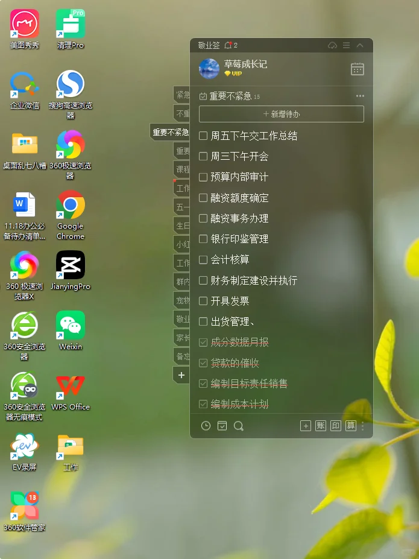Open the 五一 category tab
The height and width of the screenshot is (559, 419).
point(182,207)
